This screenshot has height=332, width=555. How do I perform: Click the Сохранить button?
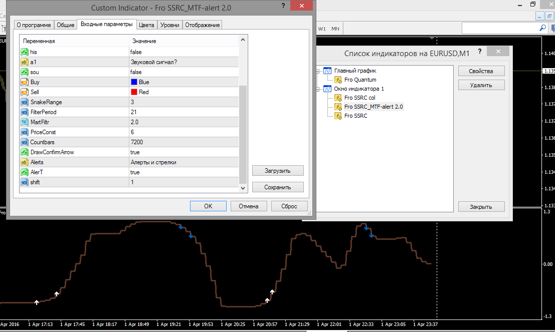click(x=278, y=187)
